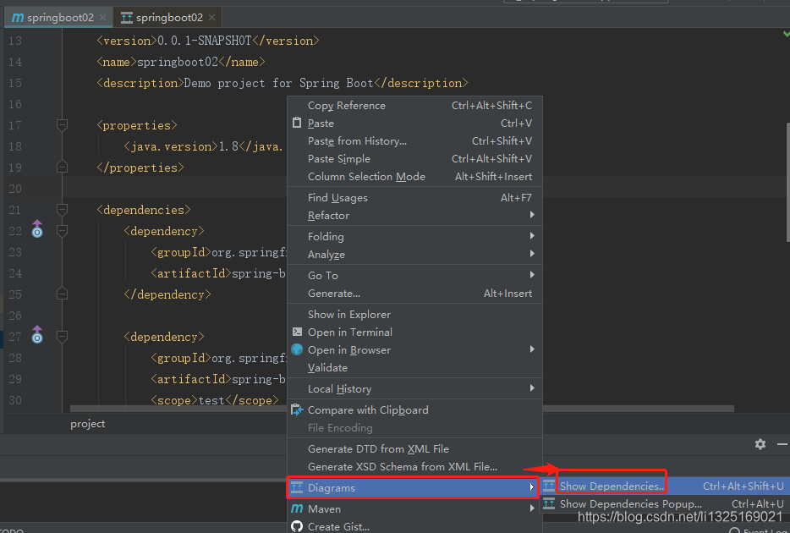Image resolution: width=790 pixels, height=533 pixels.
Task: Click the GitHub icon beside Create Gist
Action: click(297, 526)
